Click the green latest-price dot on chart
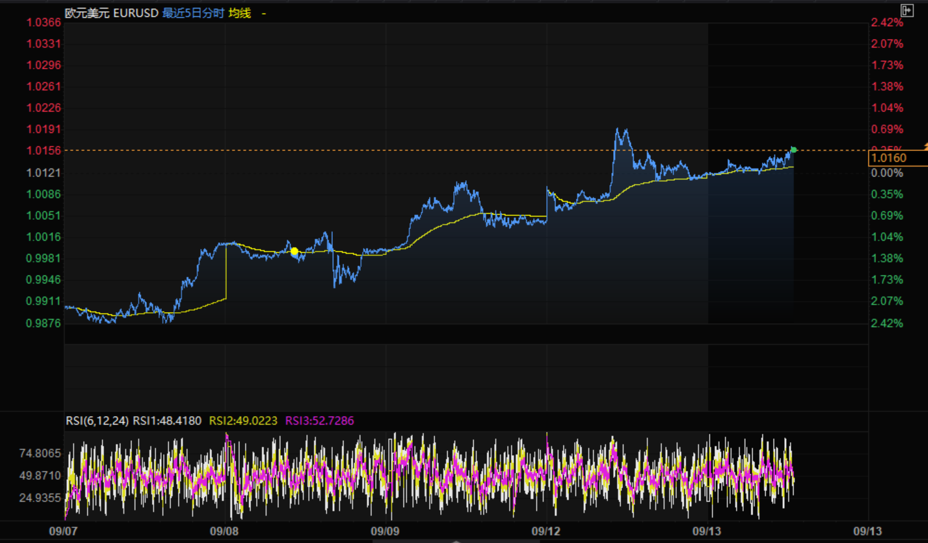The width and height of the screenshot is (928, 543). (x=793, y=150)
